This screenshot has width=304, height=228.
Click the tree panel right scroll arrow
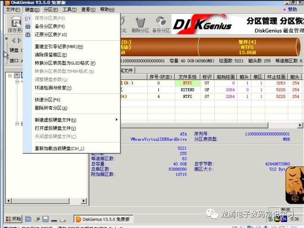click(x=84, y=201)
